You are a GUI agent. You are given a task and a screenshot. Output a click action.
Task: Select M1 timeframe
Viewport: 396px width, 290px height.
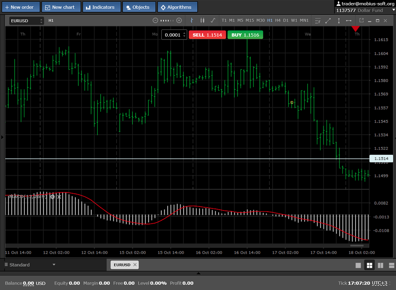click(x=232, y=21)
